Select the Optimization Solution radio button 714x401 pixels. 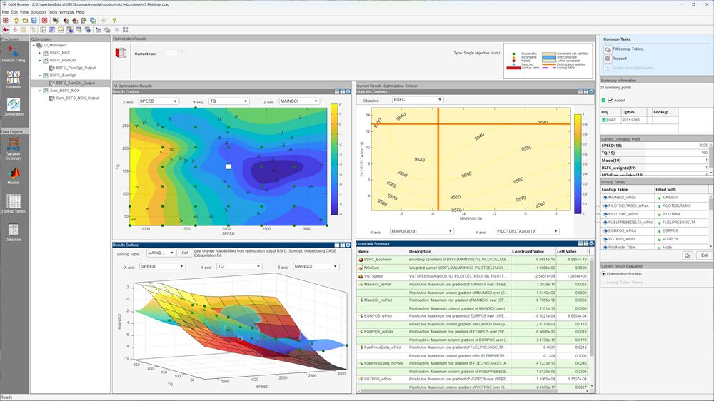coord(603,273)
